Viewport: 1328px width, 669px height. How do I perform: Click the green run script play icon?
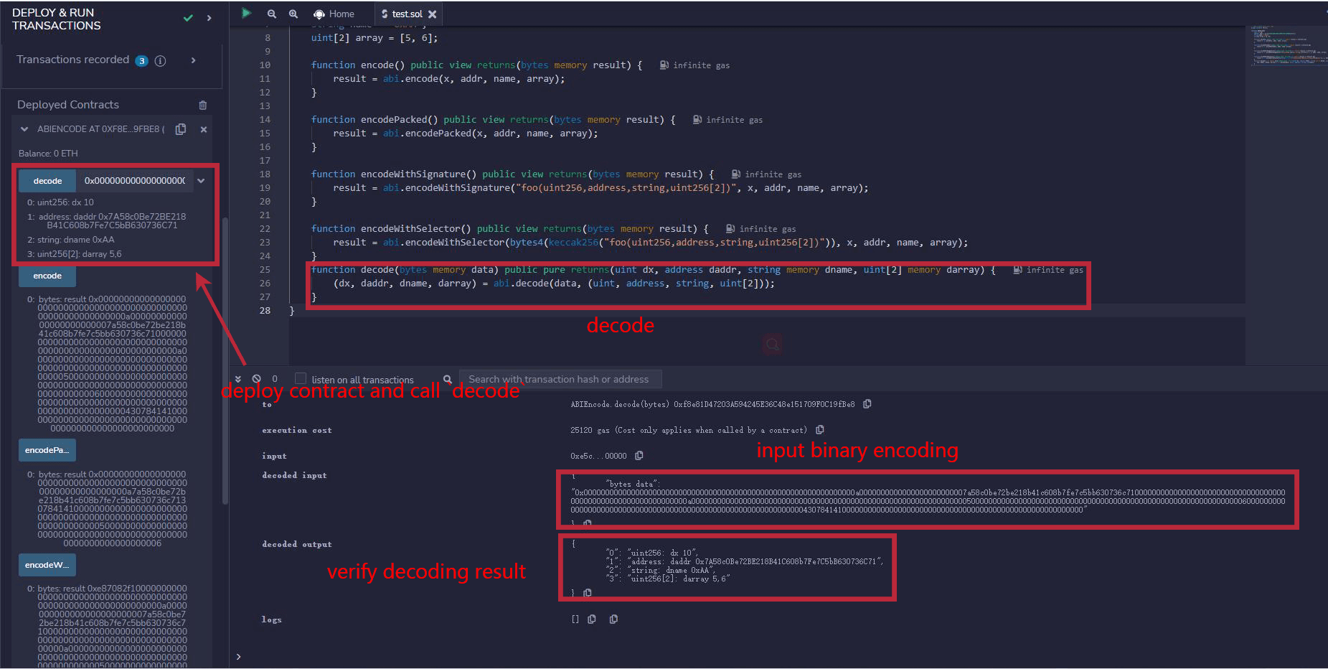(x=246, y=13)
